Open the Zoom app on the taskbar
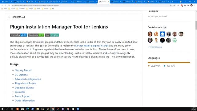 pos(78,109)
